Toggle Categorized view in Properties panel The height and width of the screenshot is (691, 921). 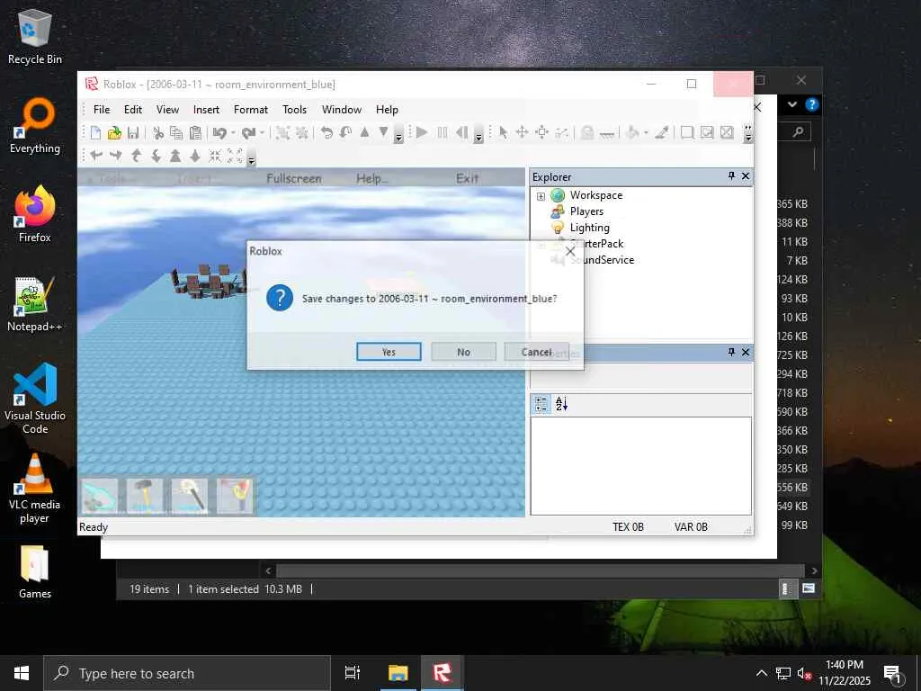541,404
